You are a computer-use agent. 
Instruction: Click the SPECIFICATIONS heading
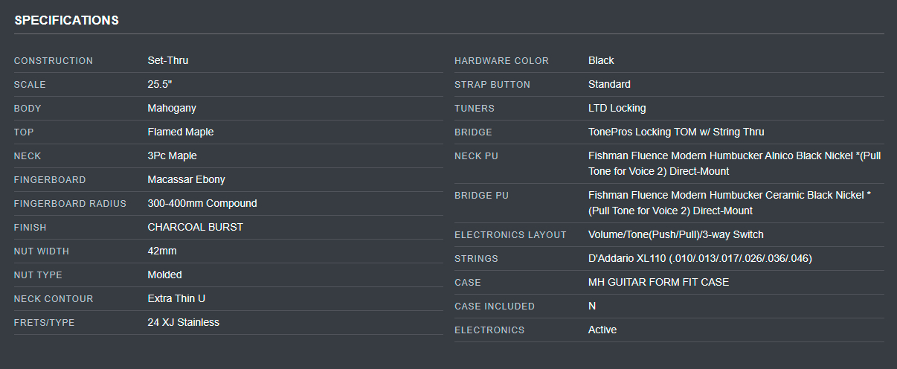click(66, 20)
